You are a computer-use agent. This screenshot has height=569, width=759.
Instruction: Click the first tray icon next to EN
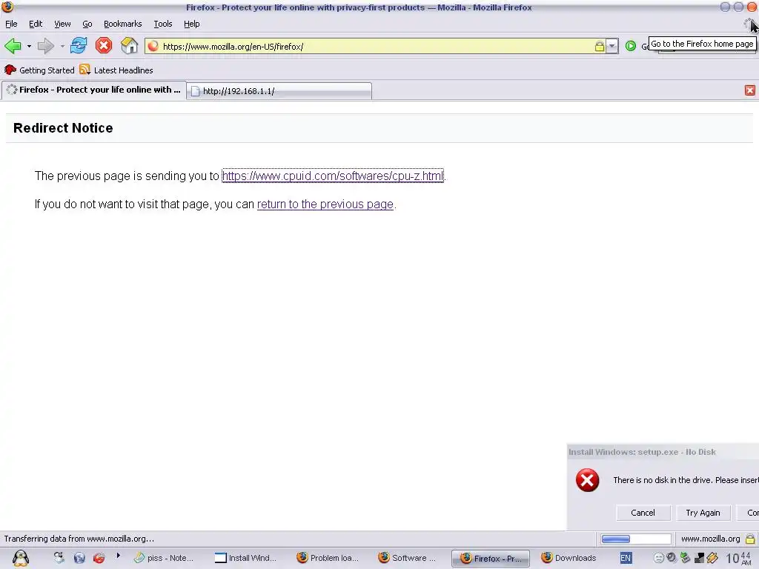659,558
